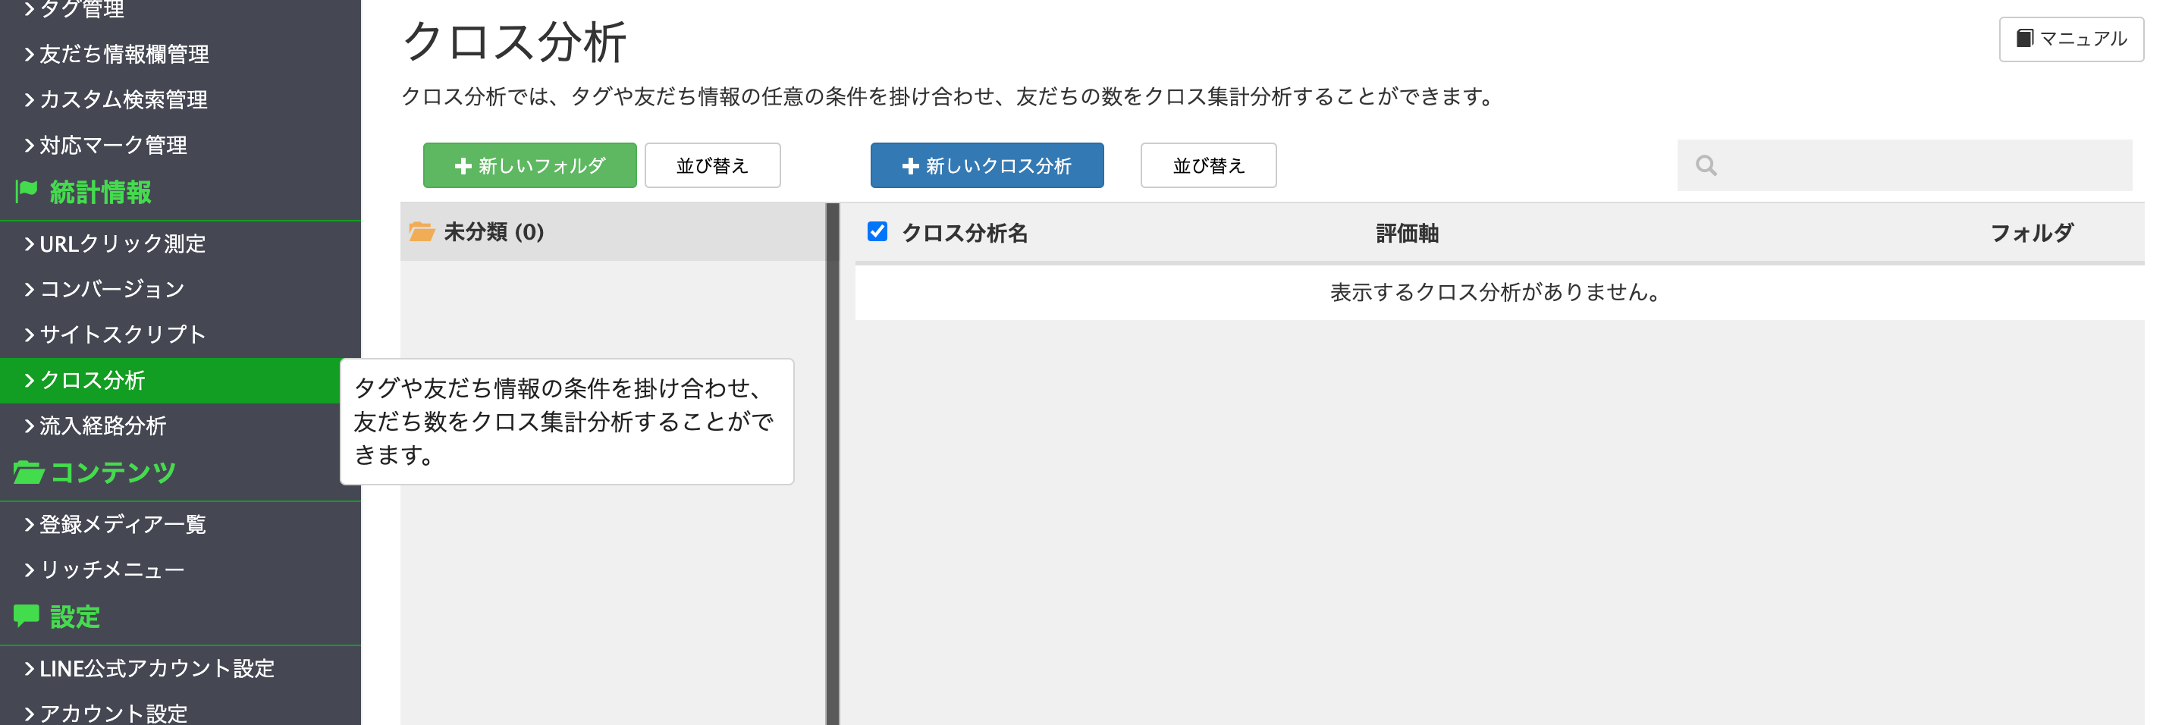Click the magnifier icon in the search box
This screenshot has width=2166, height=725.
click(1706, 165)
